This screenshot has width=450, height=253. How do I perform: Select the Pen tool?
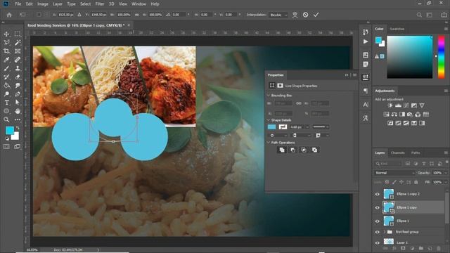coord(18,94)
